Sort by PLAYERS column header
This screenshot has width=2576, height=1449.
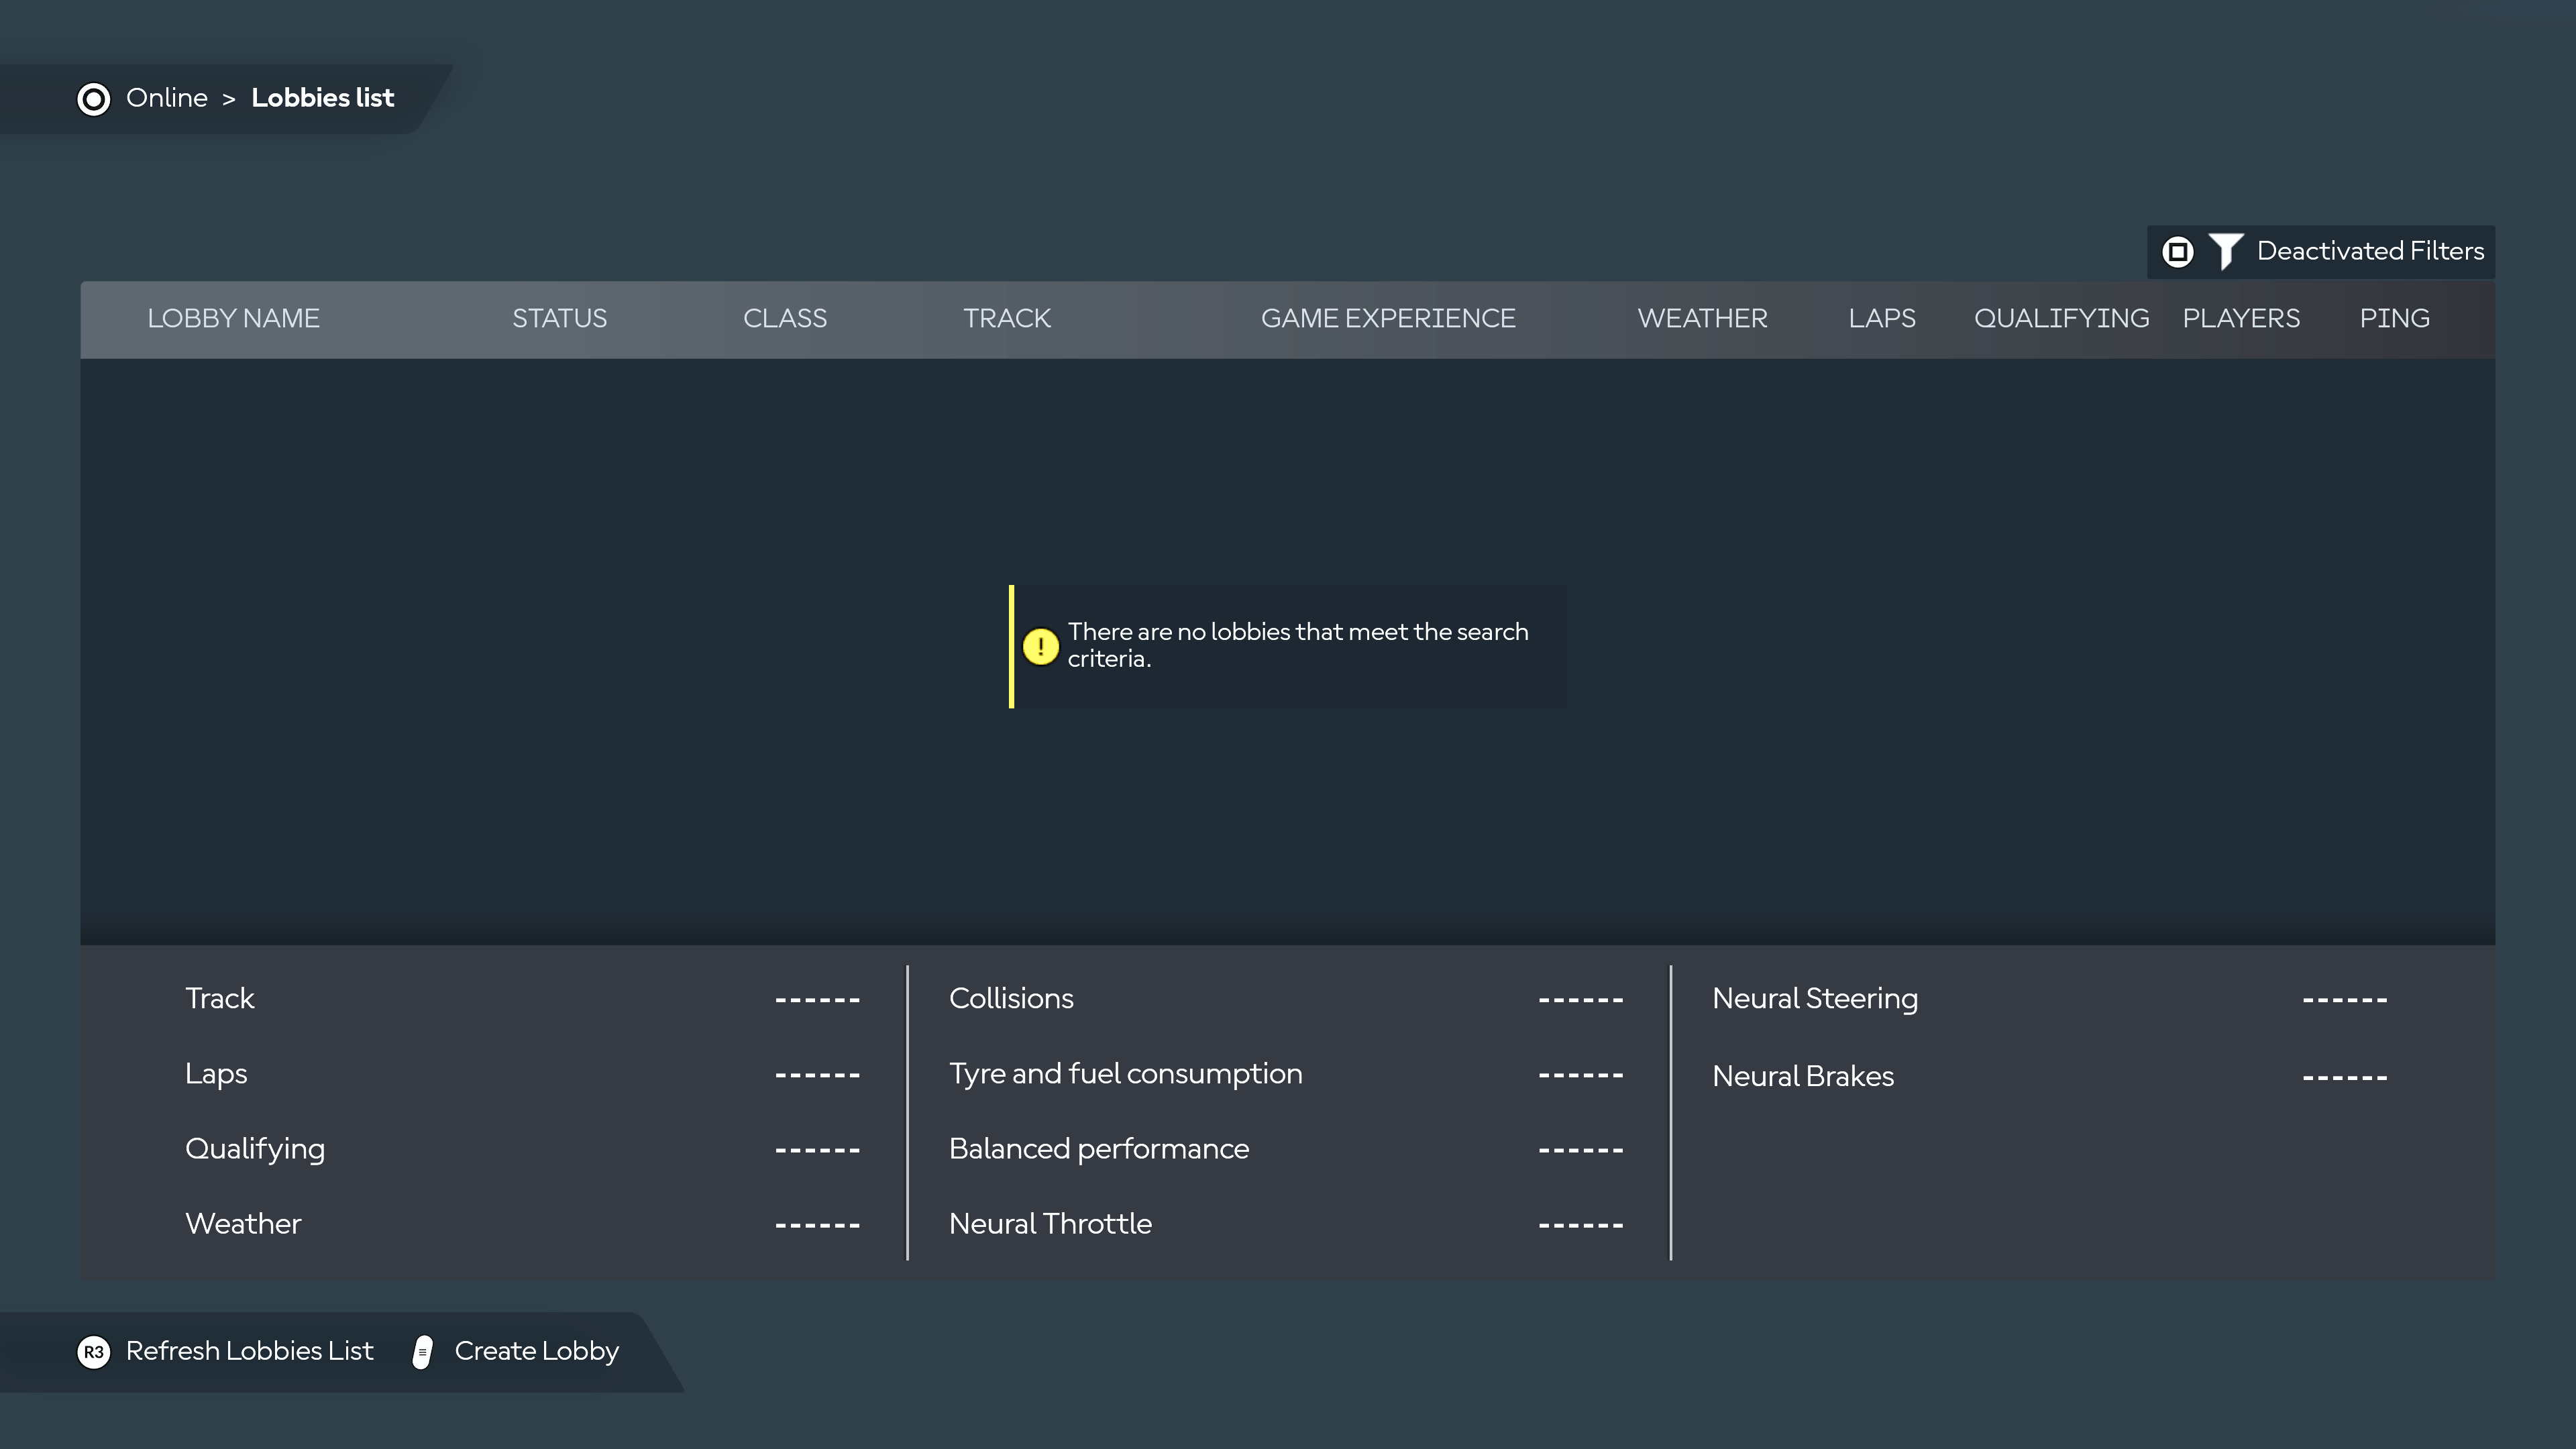coord(2240,318)
